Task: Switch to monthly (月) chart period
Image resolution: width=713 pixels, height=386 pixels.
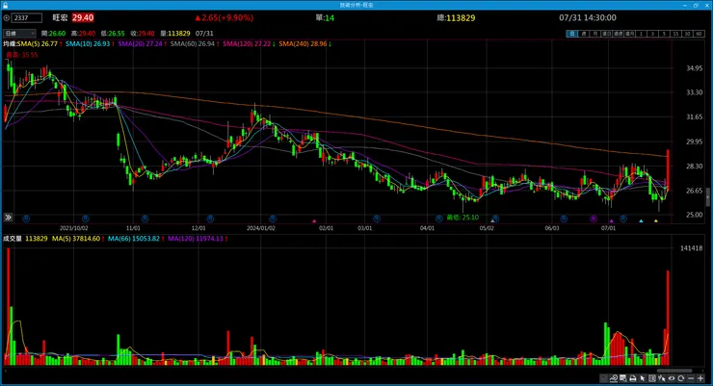Action: 594,34
